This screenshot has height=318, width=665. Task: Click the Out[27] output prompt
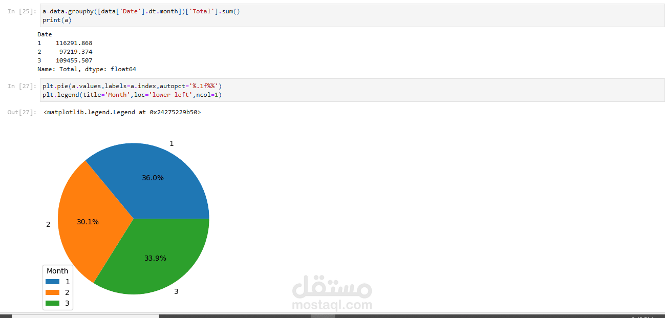click(x=22, y=112)
